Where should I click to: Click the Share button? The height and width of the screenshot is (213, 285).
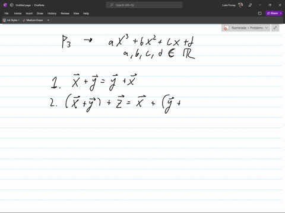tap(273, 13)
